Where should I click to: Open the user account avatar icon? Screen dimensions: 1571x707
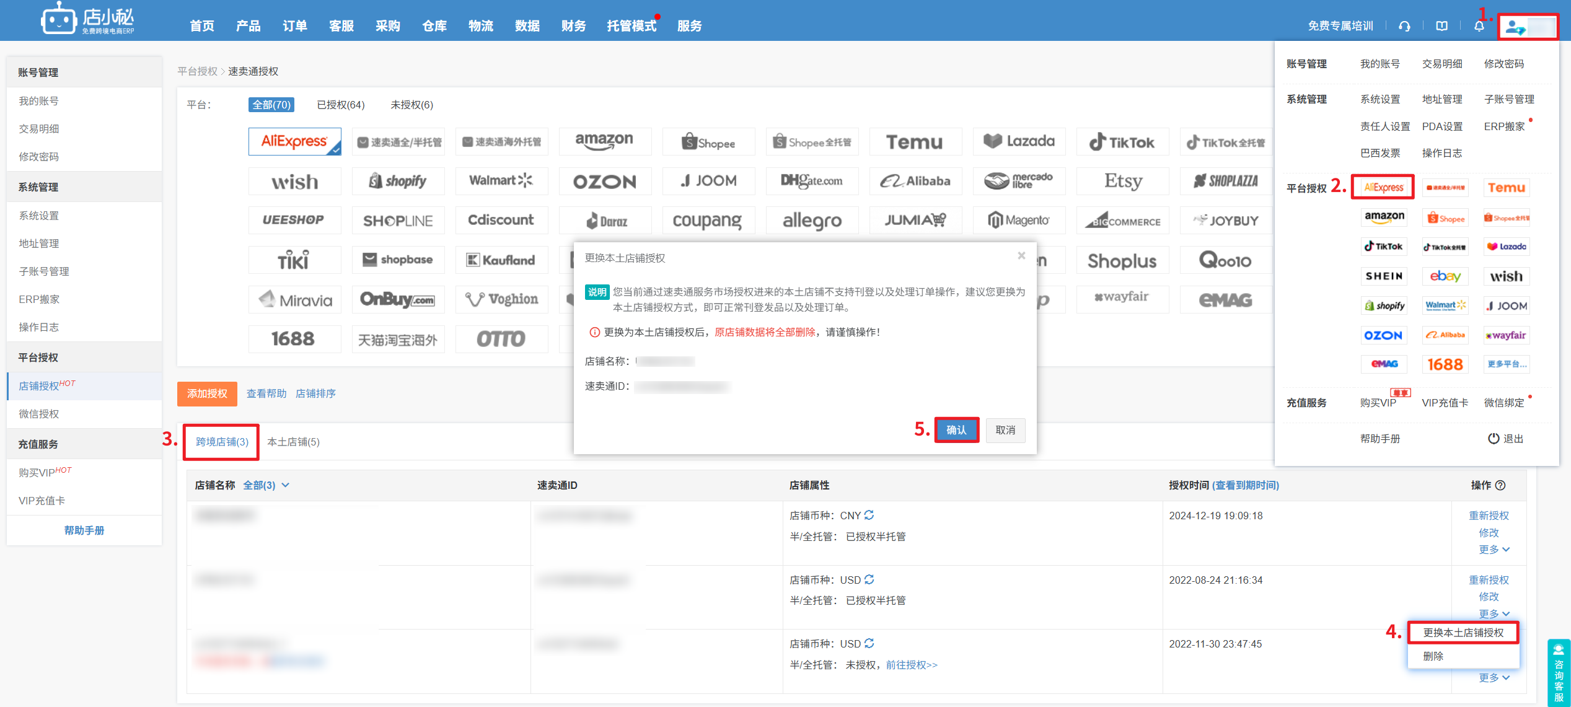[x=1515, y=27]
